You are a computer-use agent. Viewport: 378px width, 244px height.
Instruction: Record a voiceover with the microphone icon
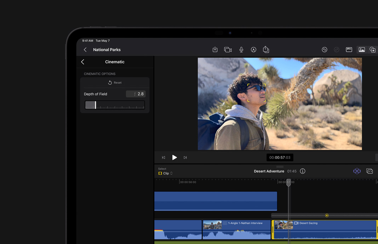(x=241, y=50)
